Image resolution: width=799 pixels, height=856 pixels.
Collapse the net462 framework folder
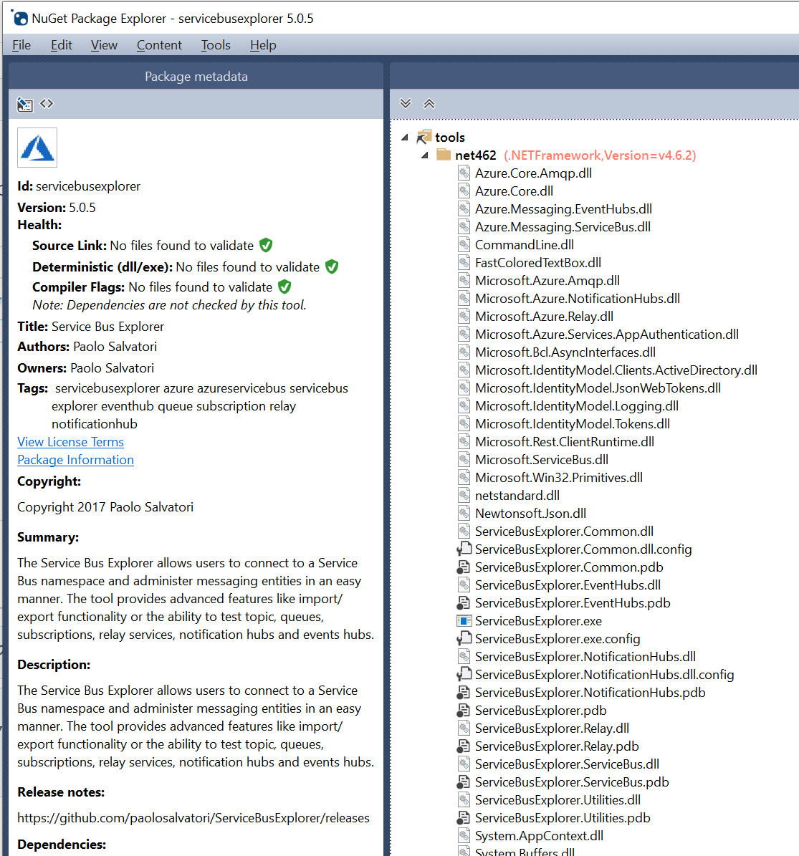(424, 155)
